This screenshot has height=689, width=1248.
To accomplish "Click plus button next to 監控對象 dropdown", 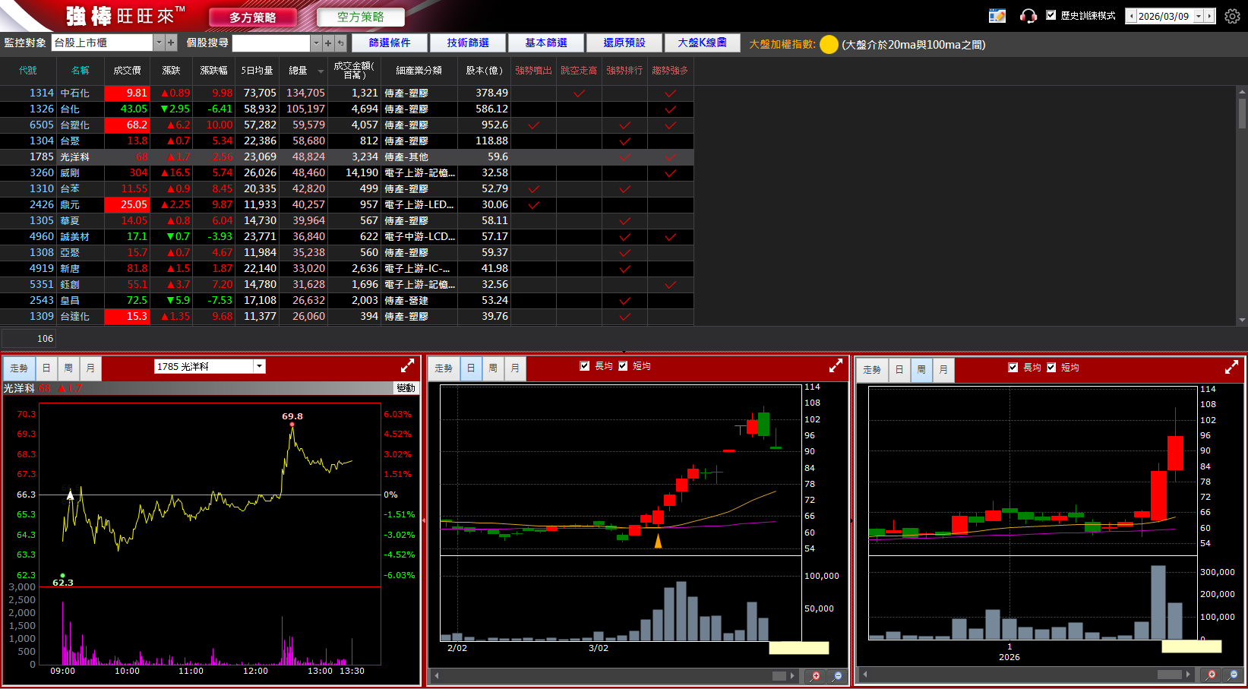I will [x=171, y=43].
